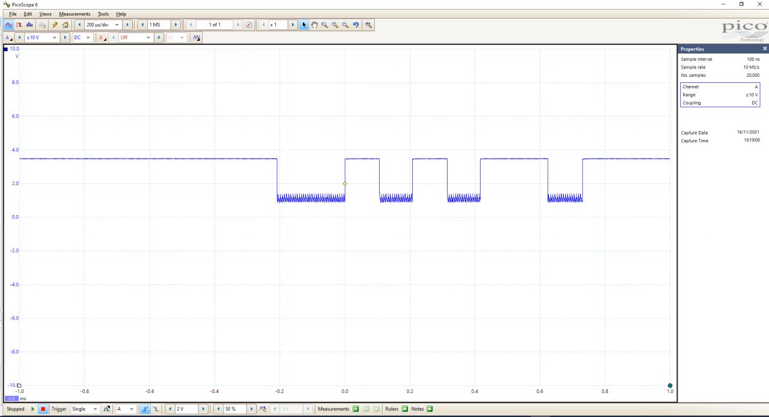Increase the 50 % pre-trigger value
The image size is (769, 417).
(252, 409)
